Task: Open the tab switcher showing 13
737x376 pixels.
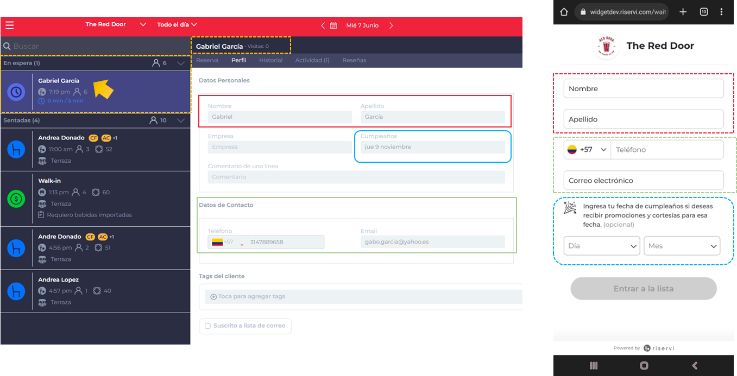Action: [x=704, y=12]
